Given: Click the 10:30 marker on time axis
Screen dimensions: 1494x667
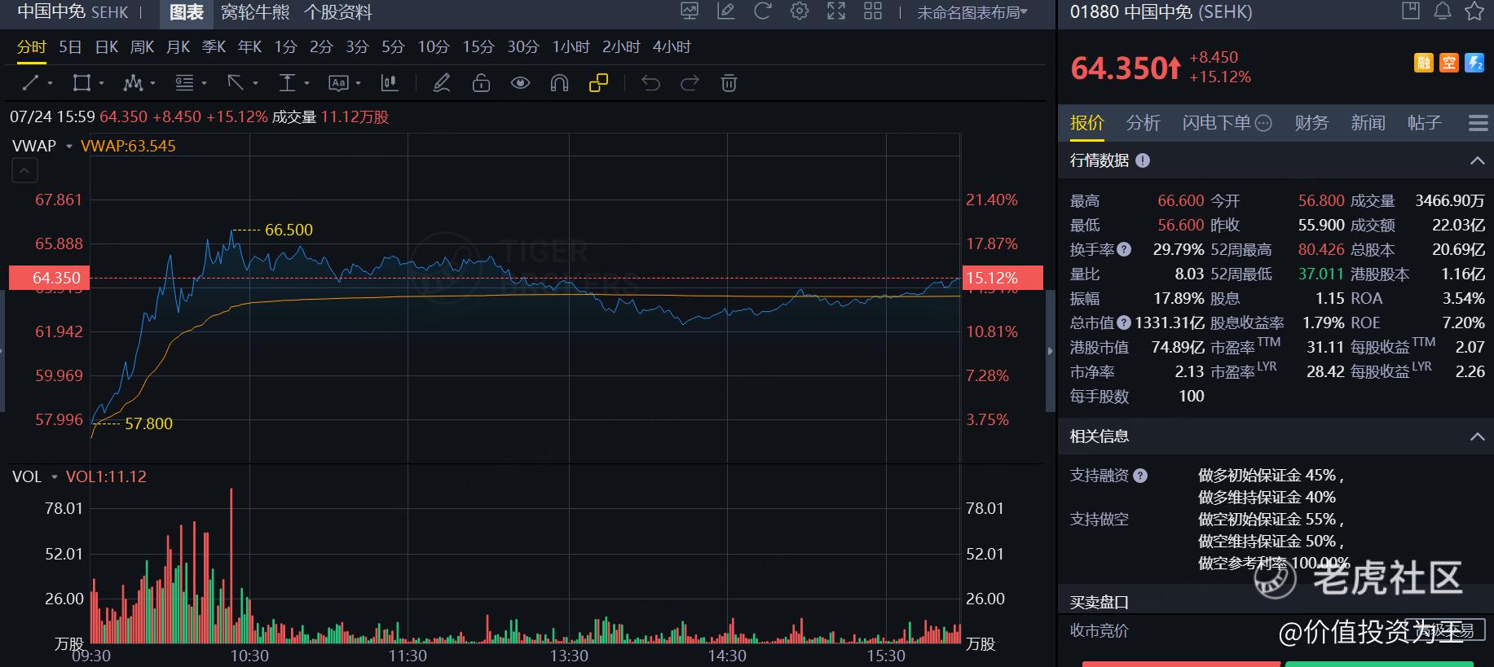Looking at the screenshot, I should coord(249,656).
